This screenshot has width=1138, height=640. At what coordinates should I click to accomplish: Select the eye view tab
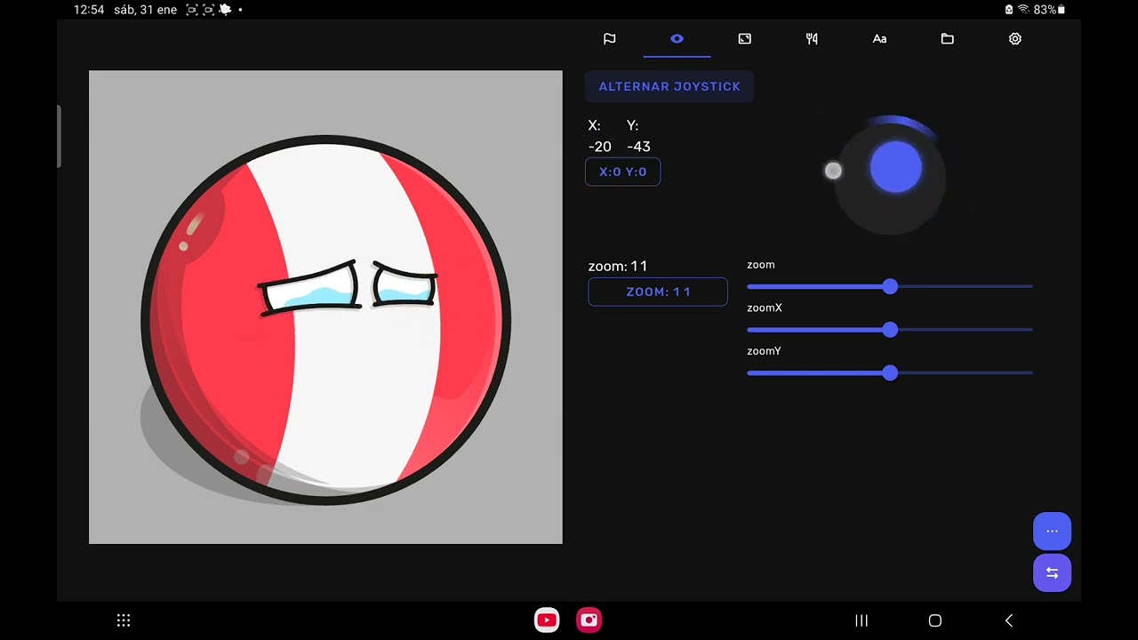[677, 39]
